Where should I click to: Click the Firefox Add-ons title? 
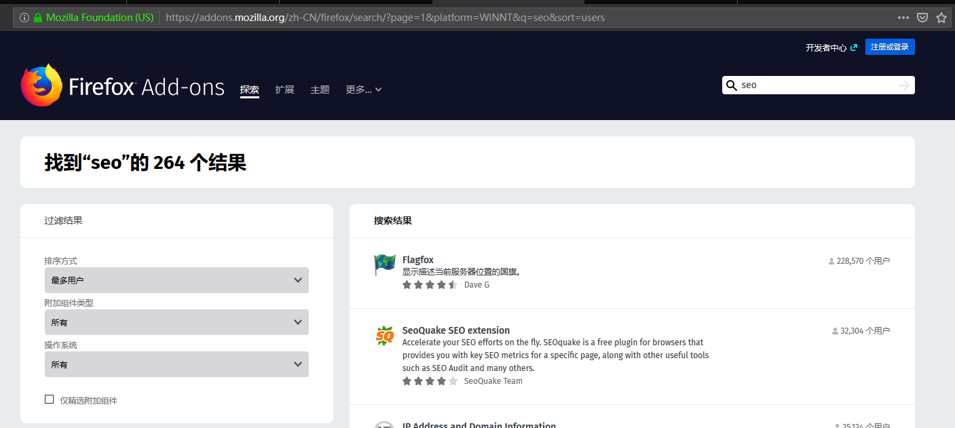(147, 87)
